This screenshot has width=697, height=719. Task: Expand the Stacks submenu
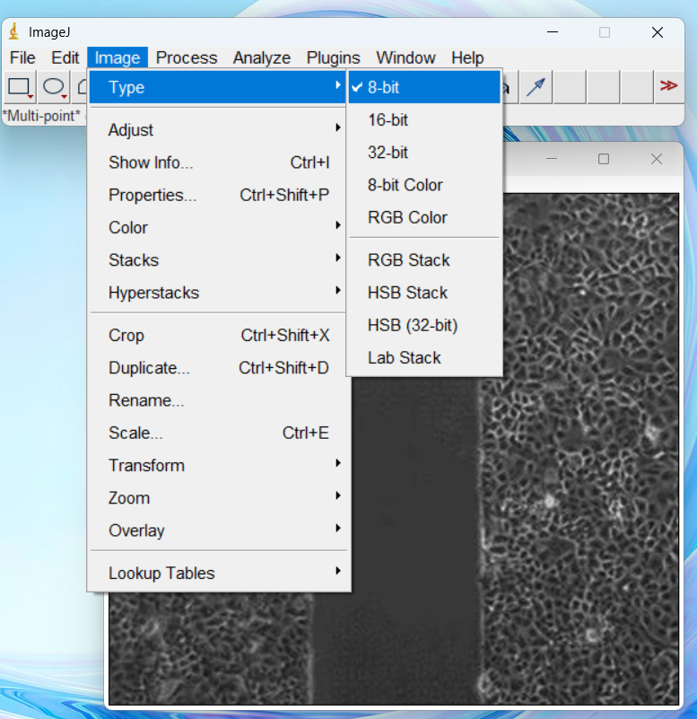pos(218,260)
